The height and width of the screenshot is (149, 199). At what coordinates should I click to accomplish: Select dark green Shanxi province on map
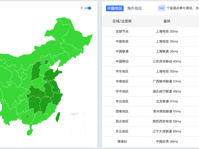click(36, 71)
